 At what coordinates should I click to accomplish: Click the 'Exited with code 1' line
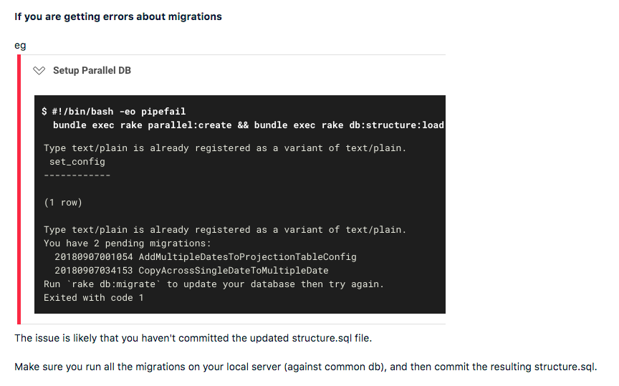pyautogui.click(x=94, y=298)
